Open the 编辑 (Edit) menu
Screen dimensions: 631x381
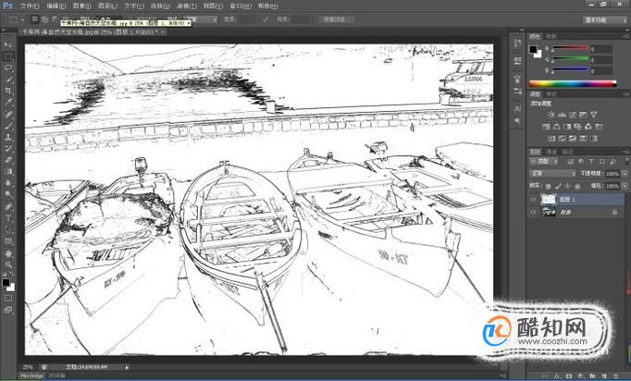click(56, 6)
